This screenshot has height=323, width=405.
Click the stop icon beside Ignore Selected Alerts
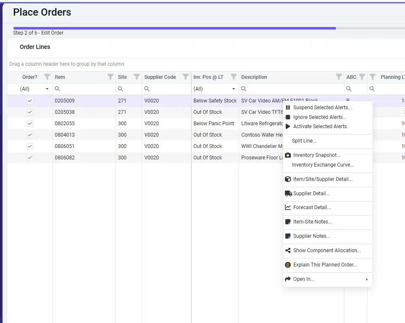(288, 117)
